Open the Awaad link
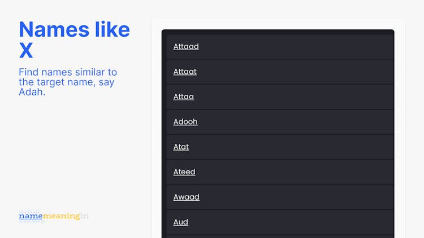The image size is (424, 238). click(186, 197)
